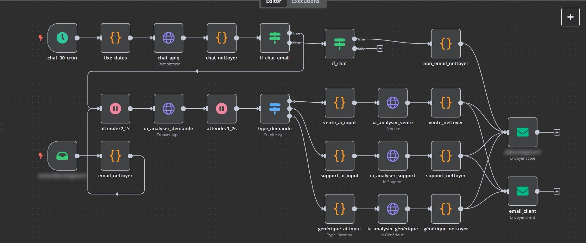
Task: Open the fixe_dates code node
Action: pyautogui.click(x=115, y=38)
